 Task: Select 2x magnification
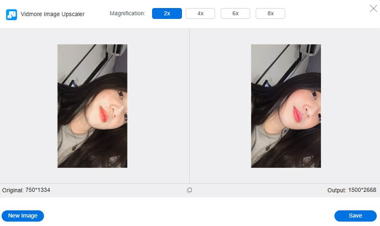(x=167, y=14)
